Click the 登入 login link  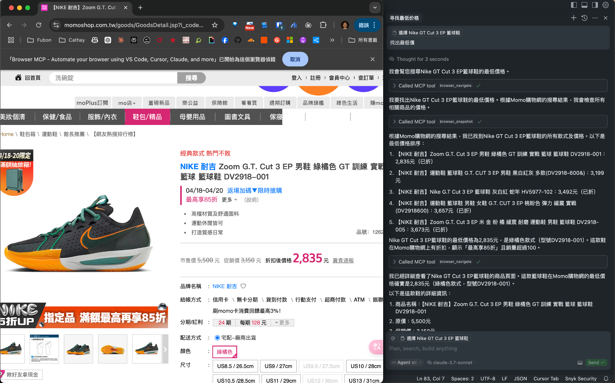tap(297, 78)
